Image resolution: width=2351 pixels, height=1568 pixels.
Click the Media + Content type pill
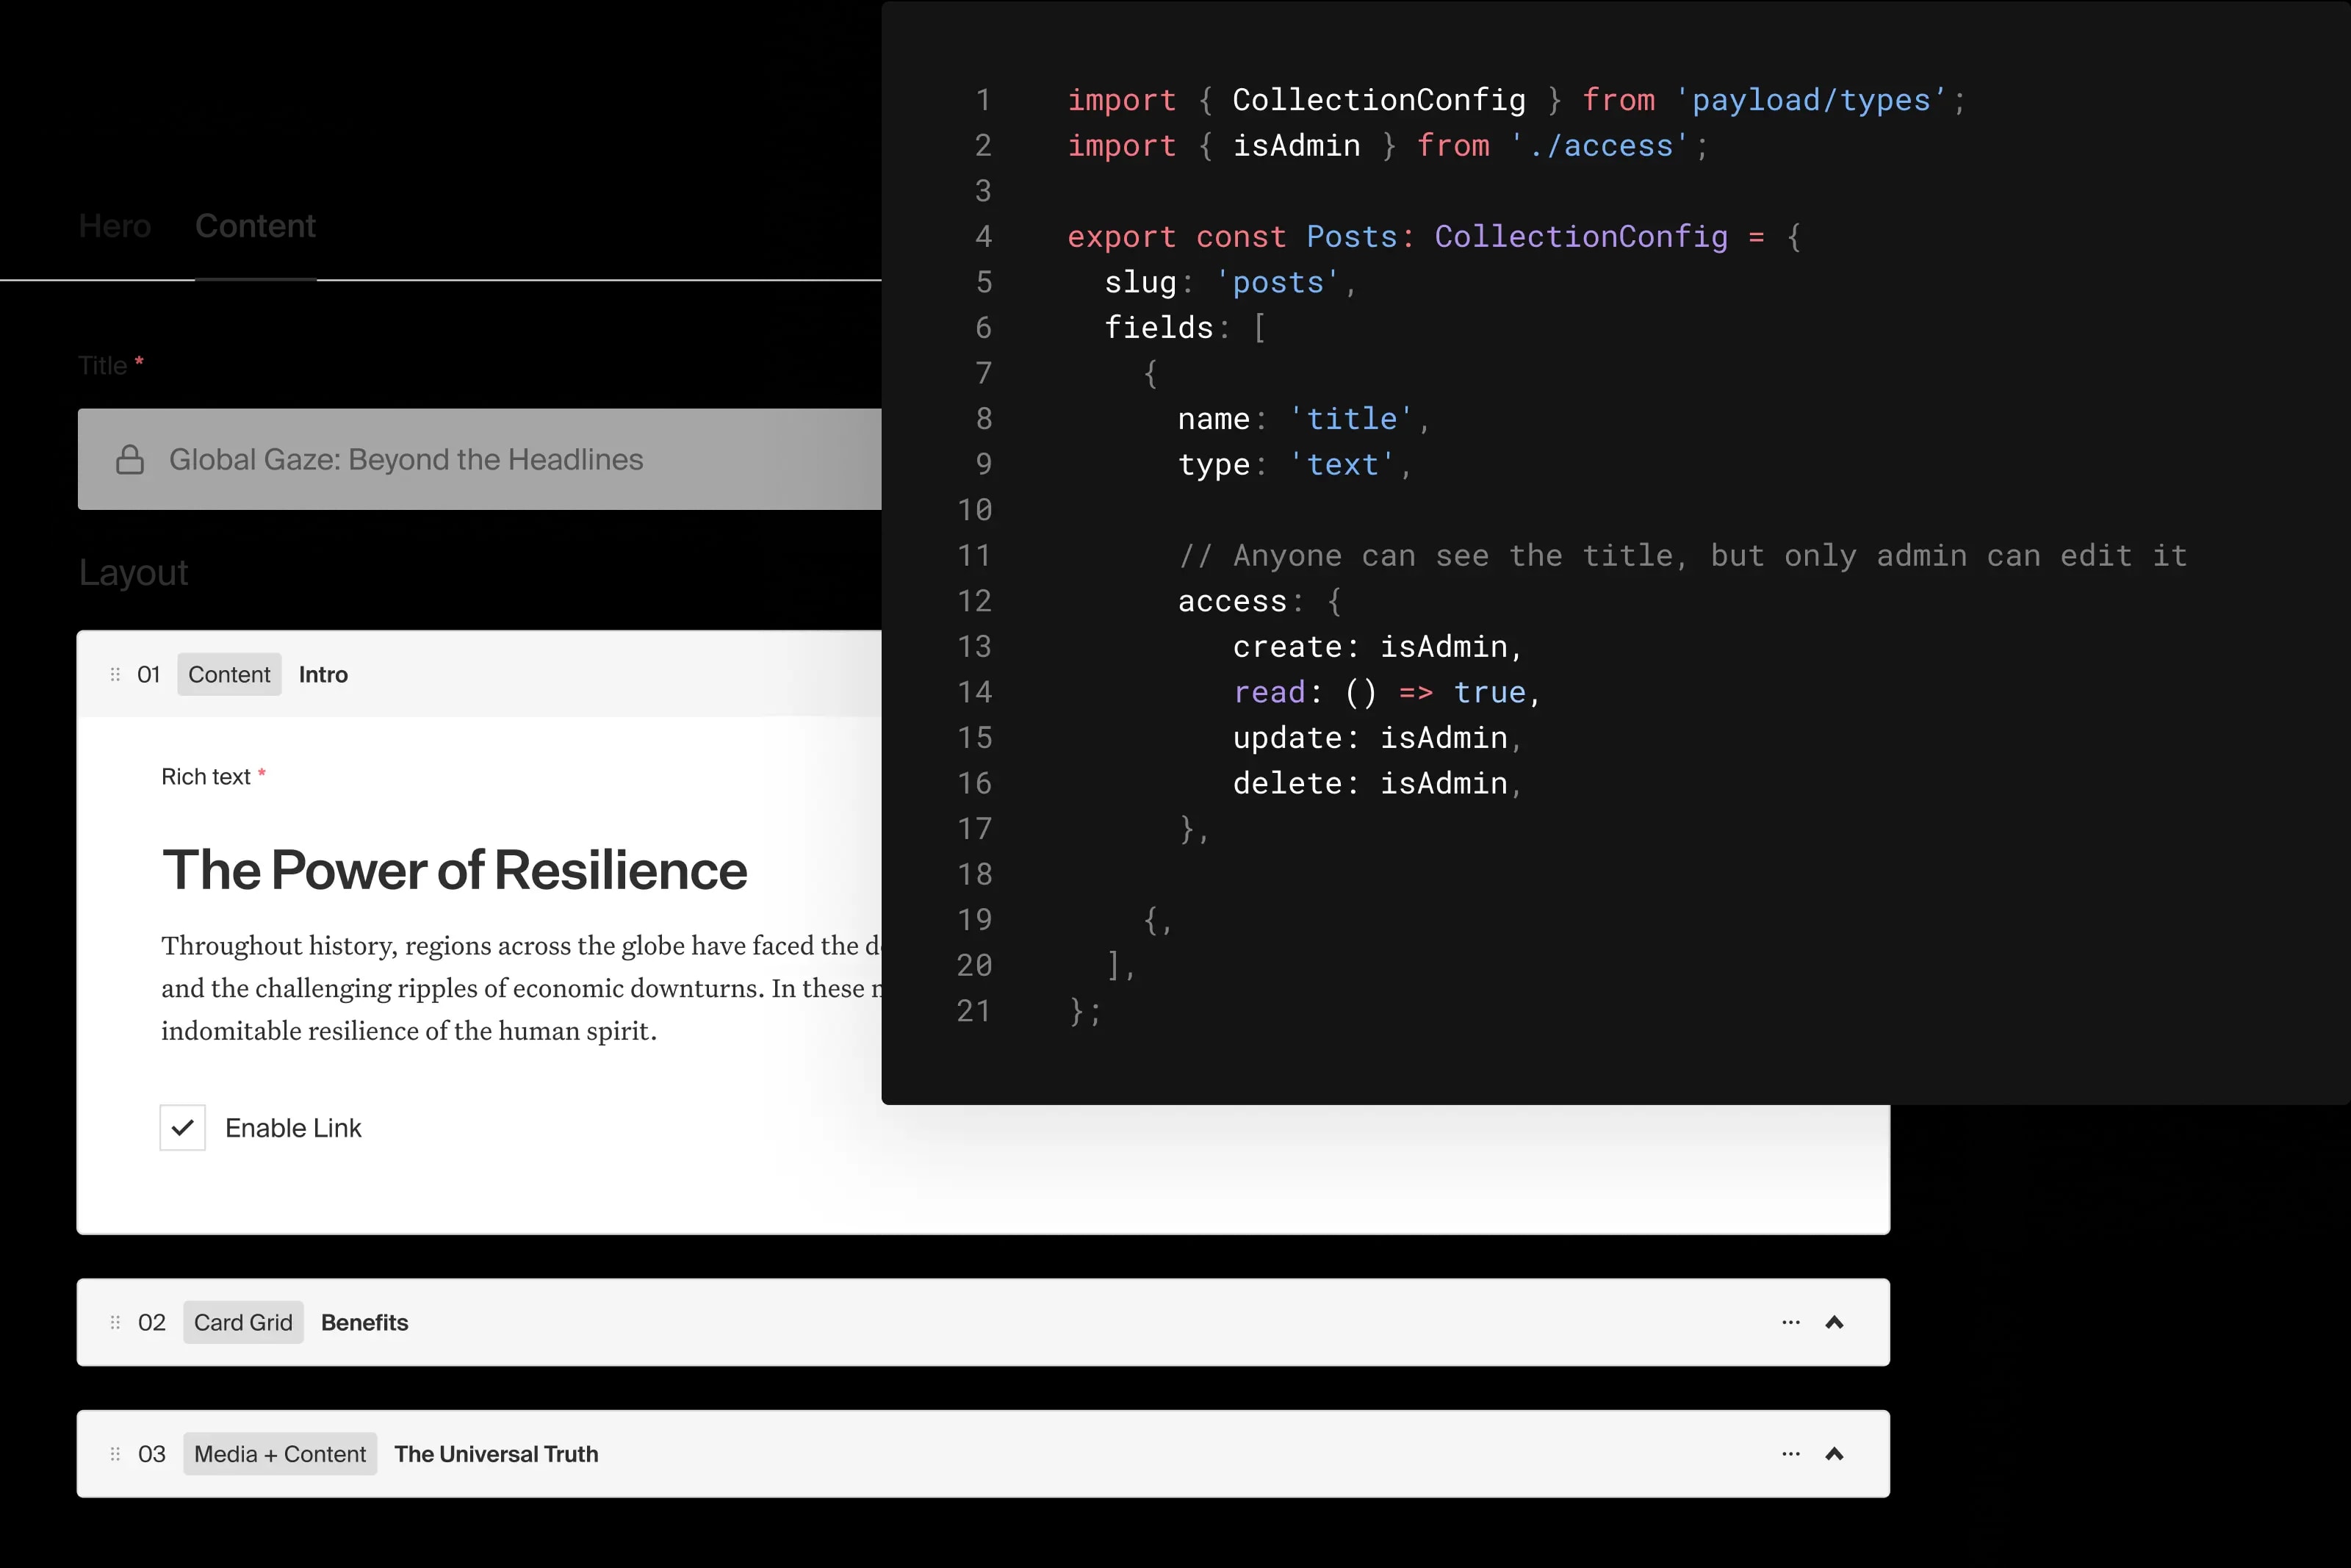280,1453
